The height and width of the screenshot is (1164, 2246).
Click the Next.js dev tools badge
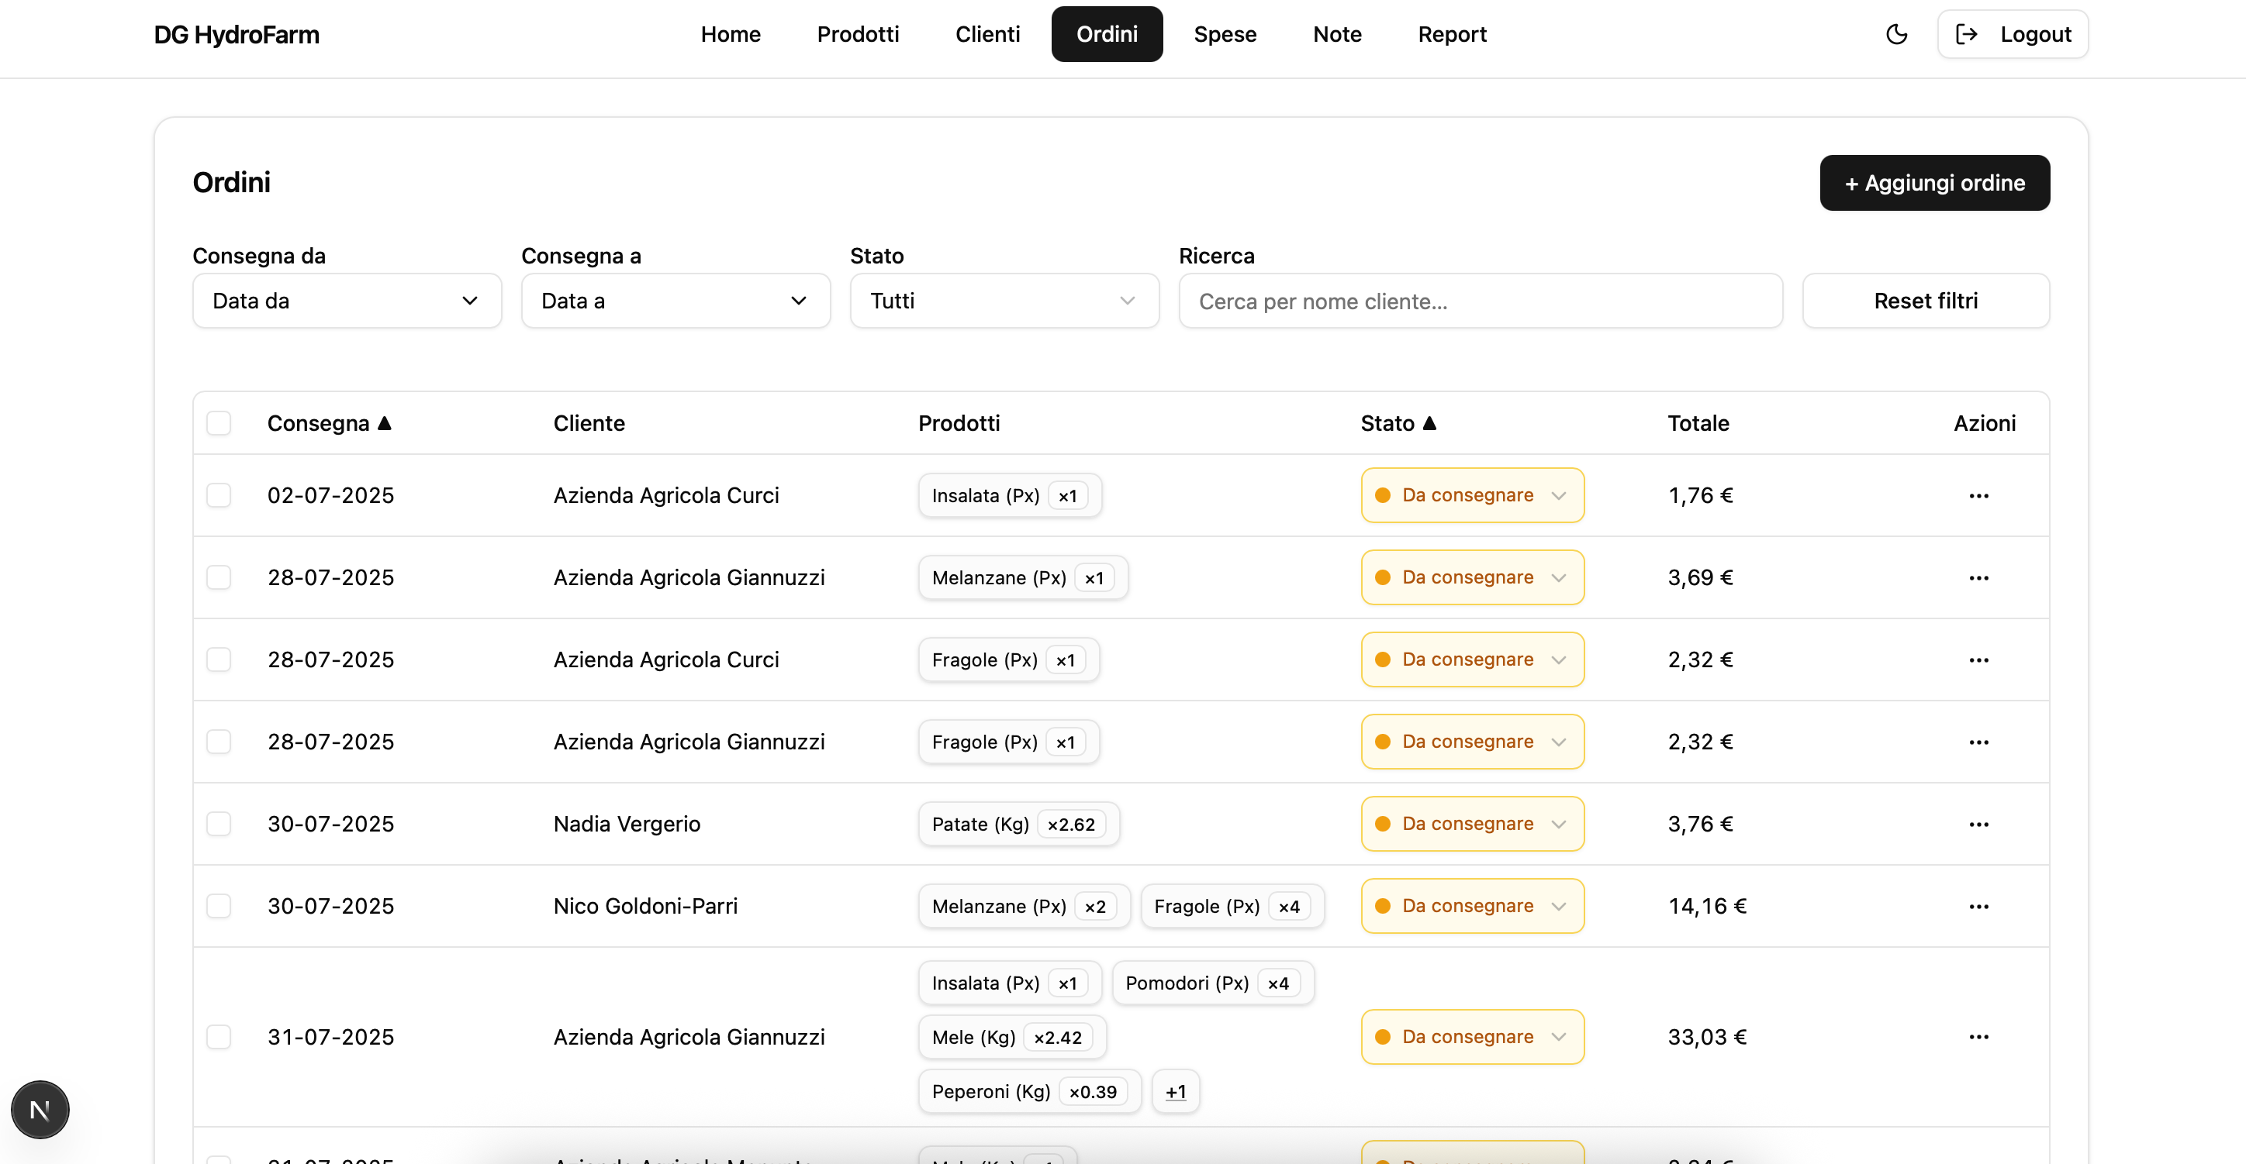40,1109
